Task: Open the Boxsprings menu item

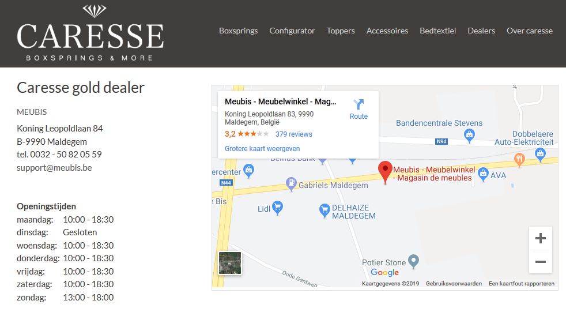Action: click(238, 31)
